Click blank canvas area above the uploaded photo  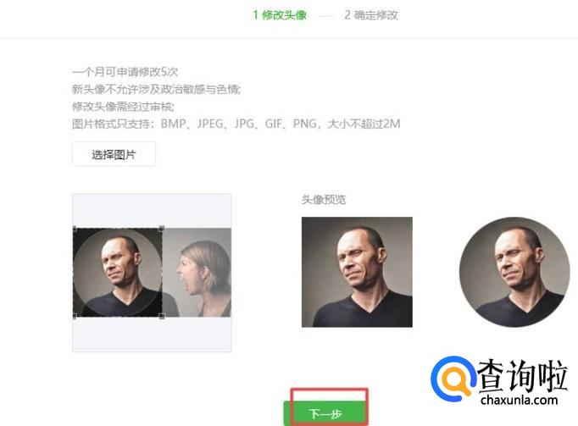coord(152,211)
